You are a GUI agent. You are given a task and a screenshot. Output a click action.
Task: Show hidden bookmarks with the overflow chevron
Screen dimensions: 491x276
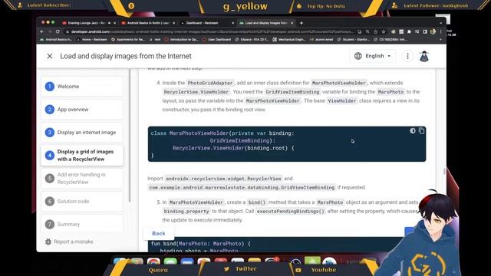coord(440,40)
